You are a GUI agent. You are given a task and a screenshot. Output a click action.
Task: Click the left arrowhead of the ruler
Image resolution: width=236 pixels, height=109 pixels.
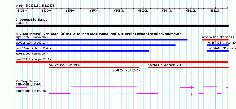16,8
